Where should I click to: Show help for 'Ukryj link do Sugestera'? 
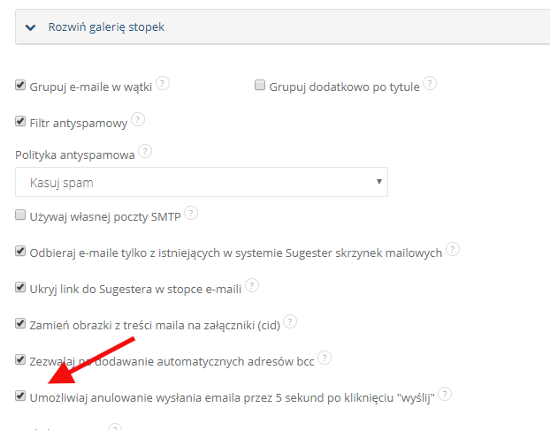[x=252, y=286]
